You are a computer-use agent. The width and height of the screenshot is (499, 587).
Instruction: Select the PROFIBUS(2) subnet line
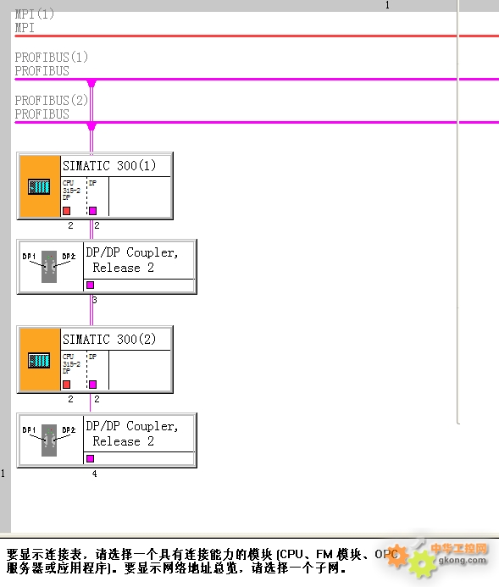pos(257,122)
